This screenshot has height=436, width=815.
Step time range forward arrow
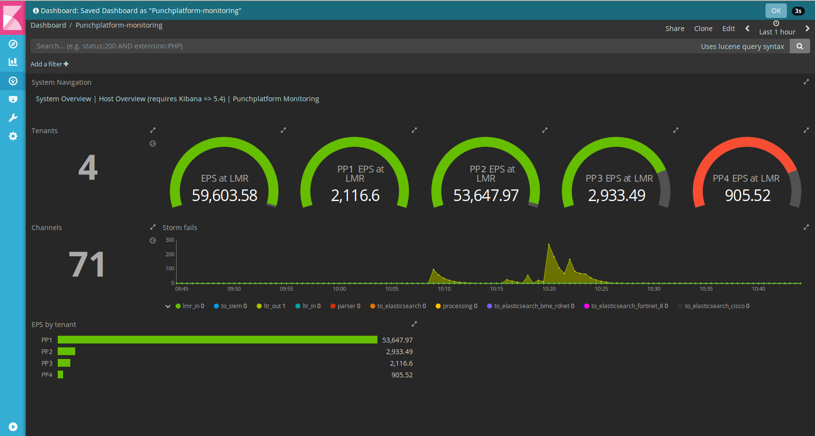[807, 29]
